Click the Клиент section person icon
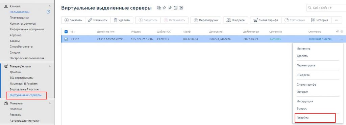 click(6, 6)
